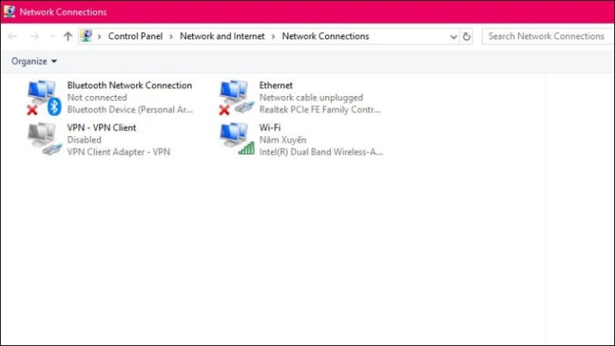Expand chevron before Control Panel breadcrumb
This screenshot has width=615, height=346.
tap(99, 37)
